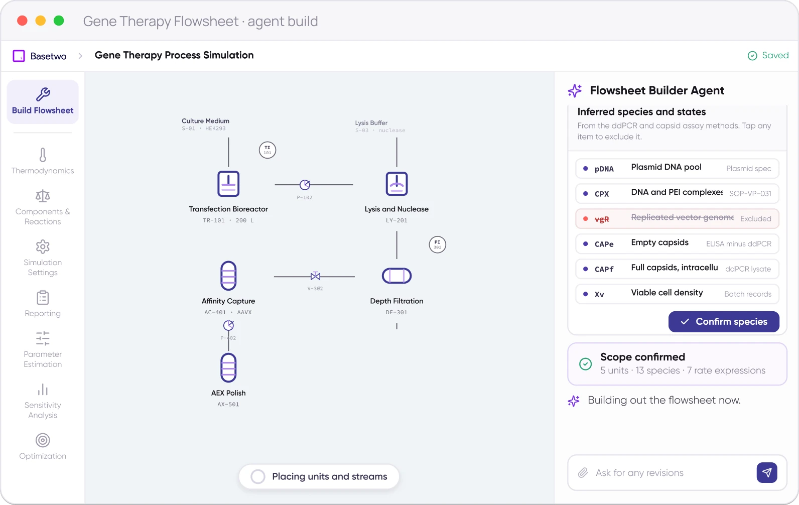Click valve V-302 icon on stream
Viewport: 799px width, 505px height.
coord(315,276)
